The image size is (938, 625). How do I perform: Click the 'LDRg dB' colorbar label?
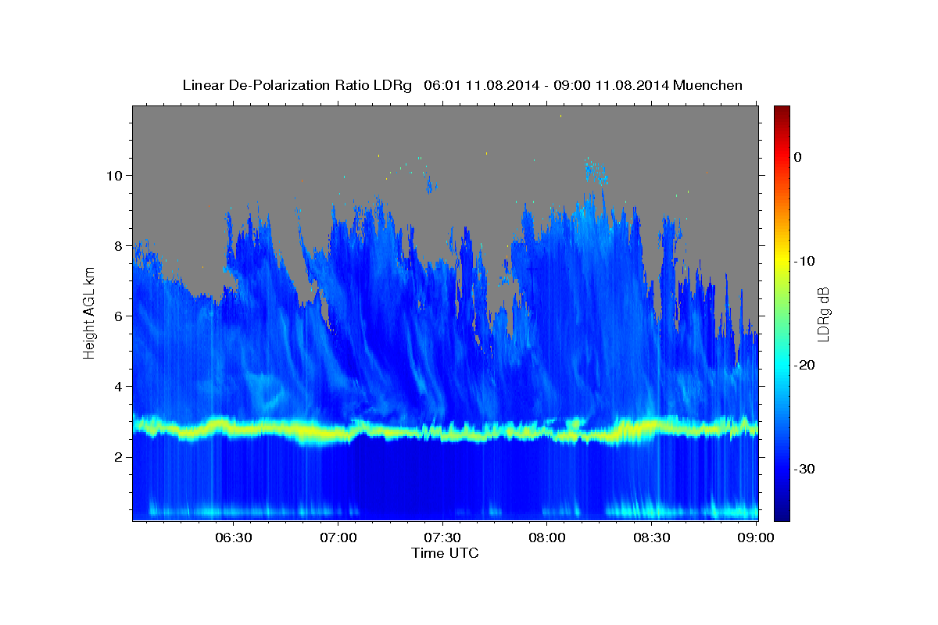pyautogui.click(x=823, y=312)
